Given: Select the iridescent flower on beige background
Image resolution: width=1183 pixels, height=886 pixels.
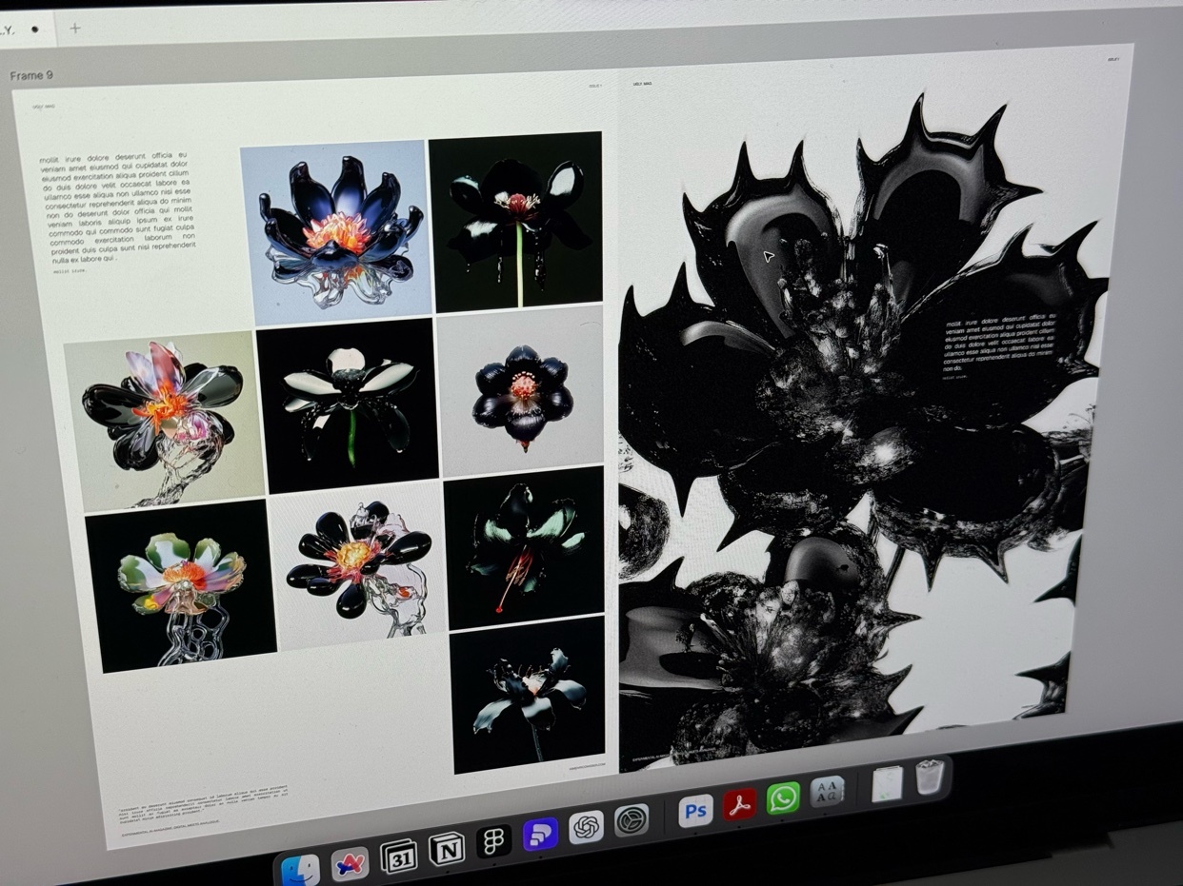Looking at the screenshot, I should click(163, 420).
